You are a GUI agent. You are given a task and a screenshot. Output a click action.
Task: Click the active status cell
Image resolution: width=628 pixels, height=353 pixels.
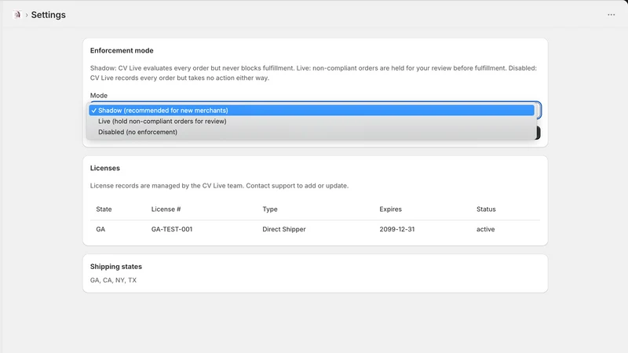(x=485, y=229)
